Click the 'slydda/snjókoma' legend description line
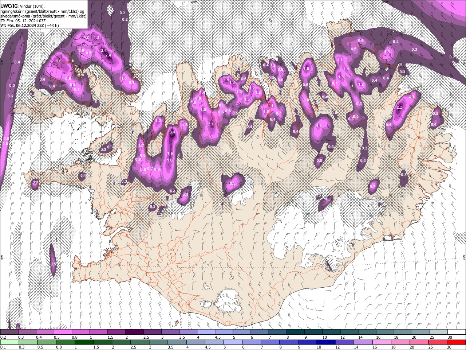 point(43,16)
